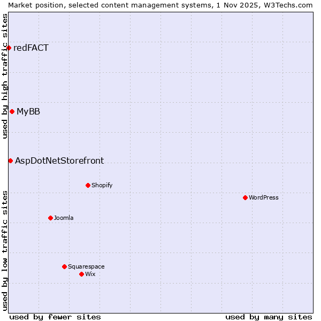The image size is (321, 321).
Task: Select the AspDotNetStorefront label text
Action: [59, 160]
